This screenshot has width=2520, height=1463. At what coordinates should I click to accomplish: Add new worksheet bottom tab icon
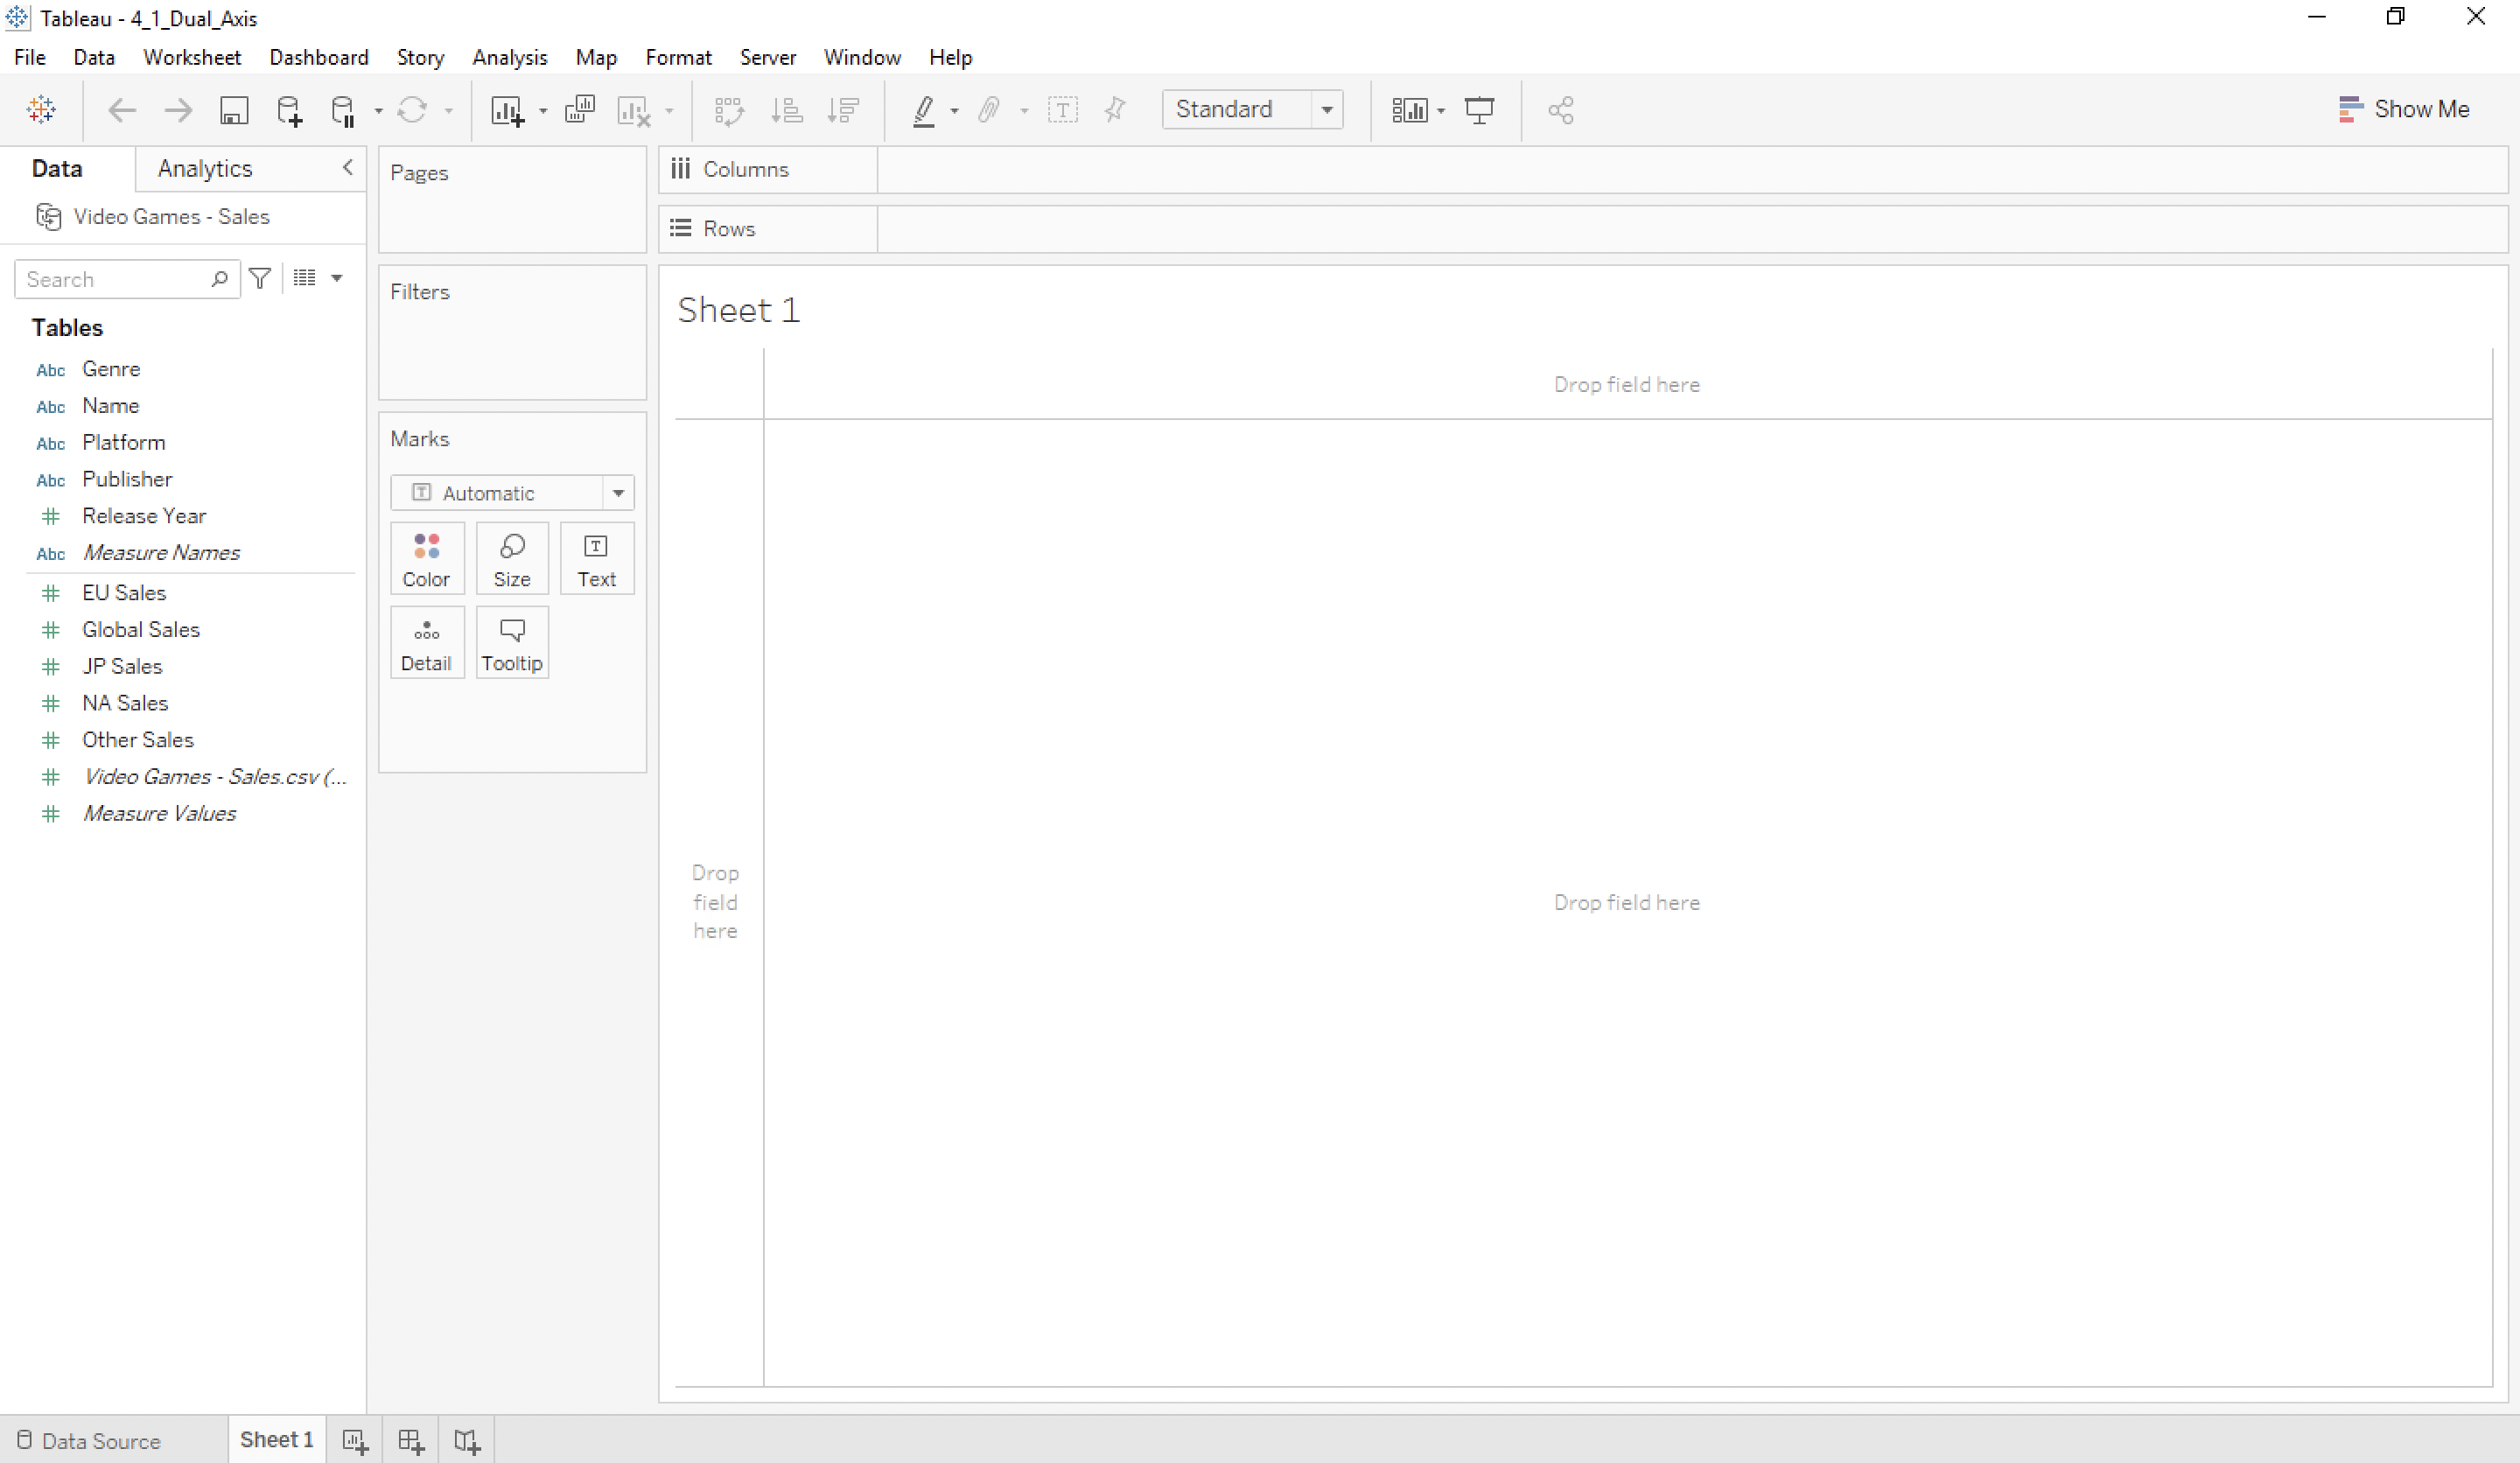click(x=355, y=1441)
